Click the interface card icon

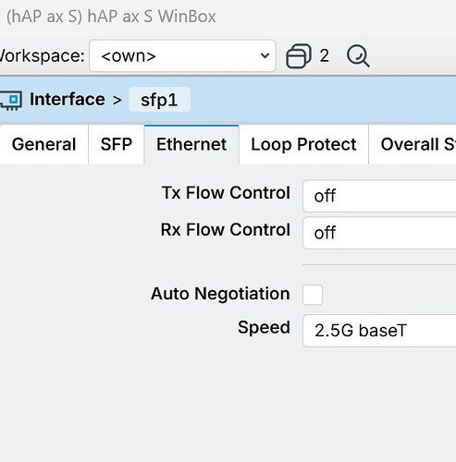pos(11,101)
